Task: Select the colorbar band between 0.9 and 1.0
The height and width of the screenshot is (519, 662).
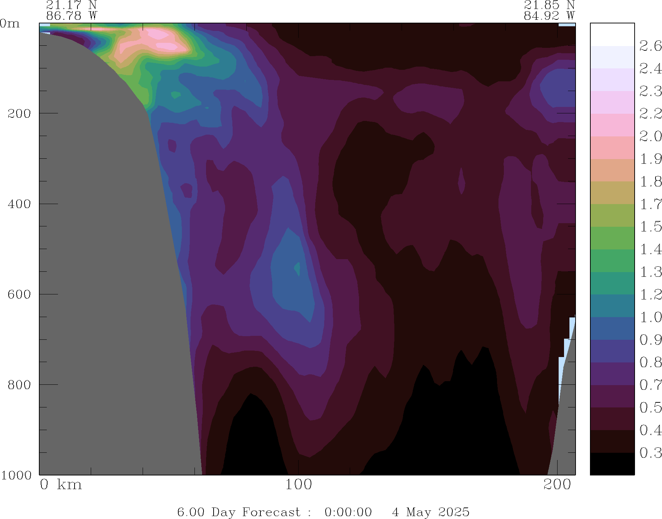Action: [x=612, y=328]
